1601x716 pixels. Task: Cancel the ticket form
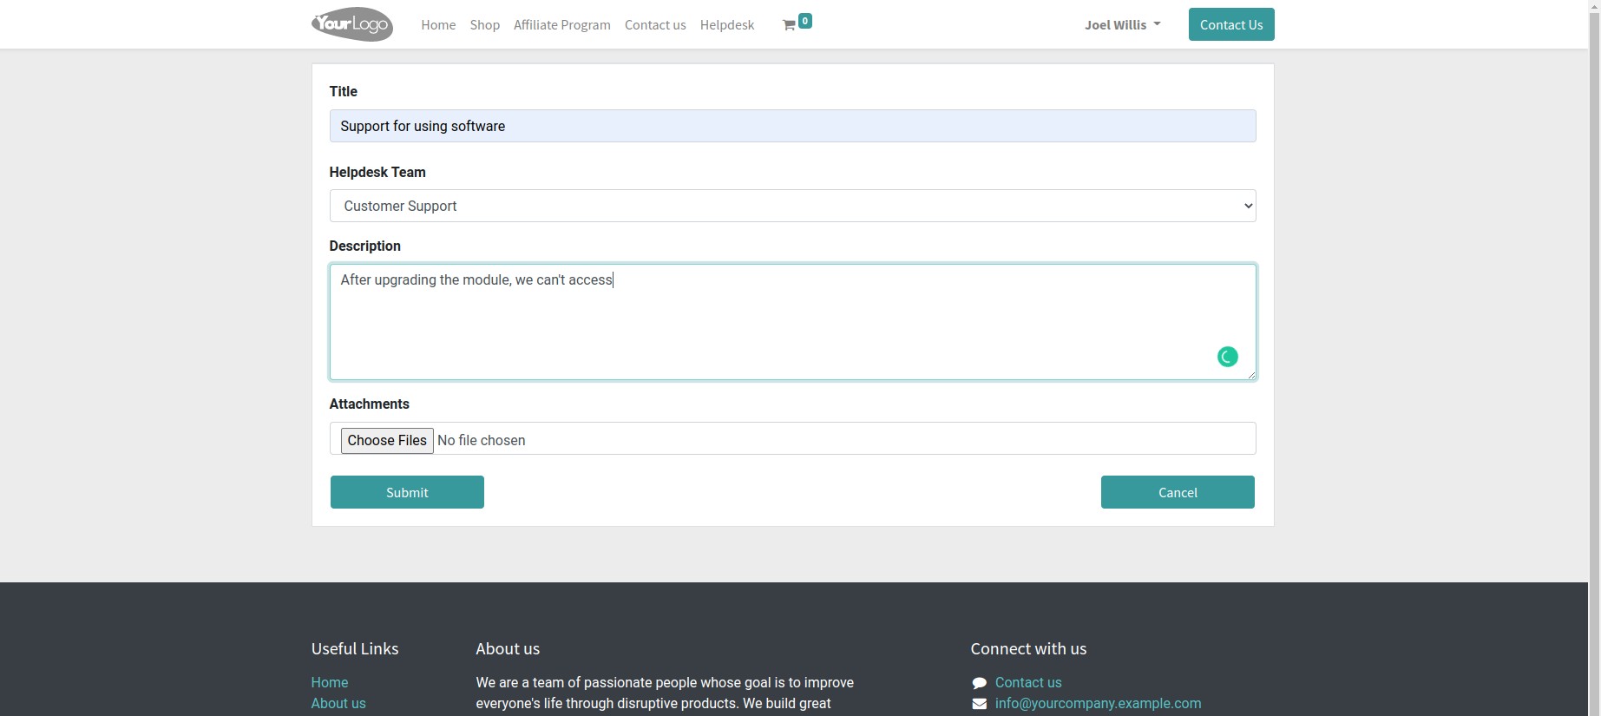[x=1178, y=492]
